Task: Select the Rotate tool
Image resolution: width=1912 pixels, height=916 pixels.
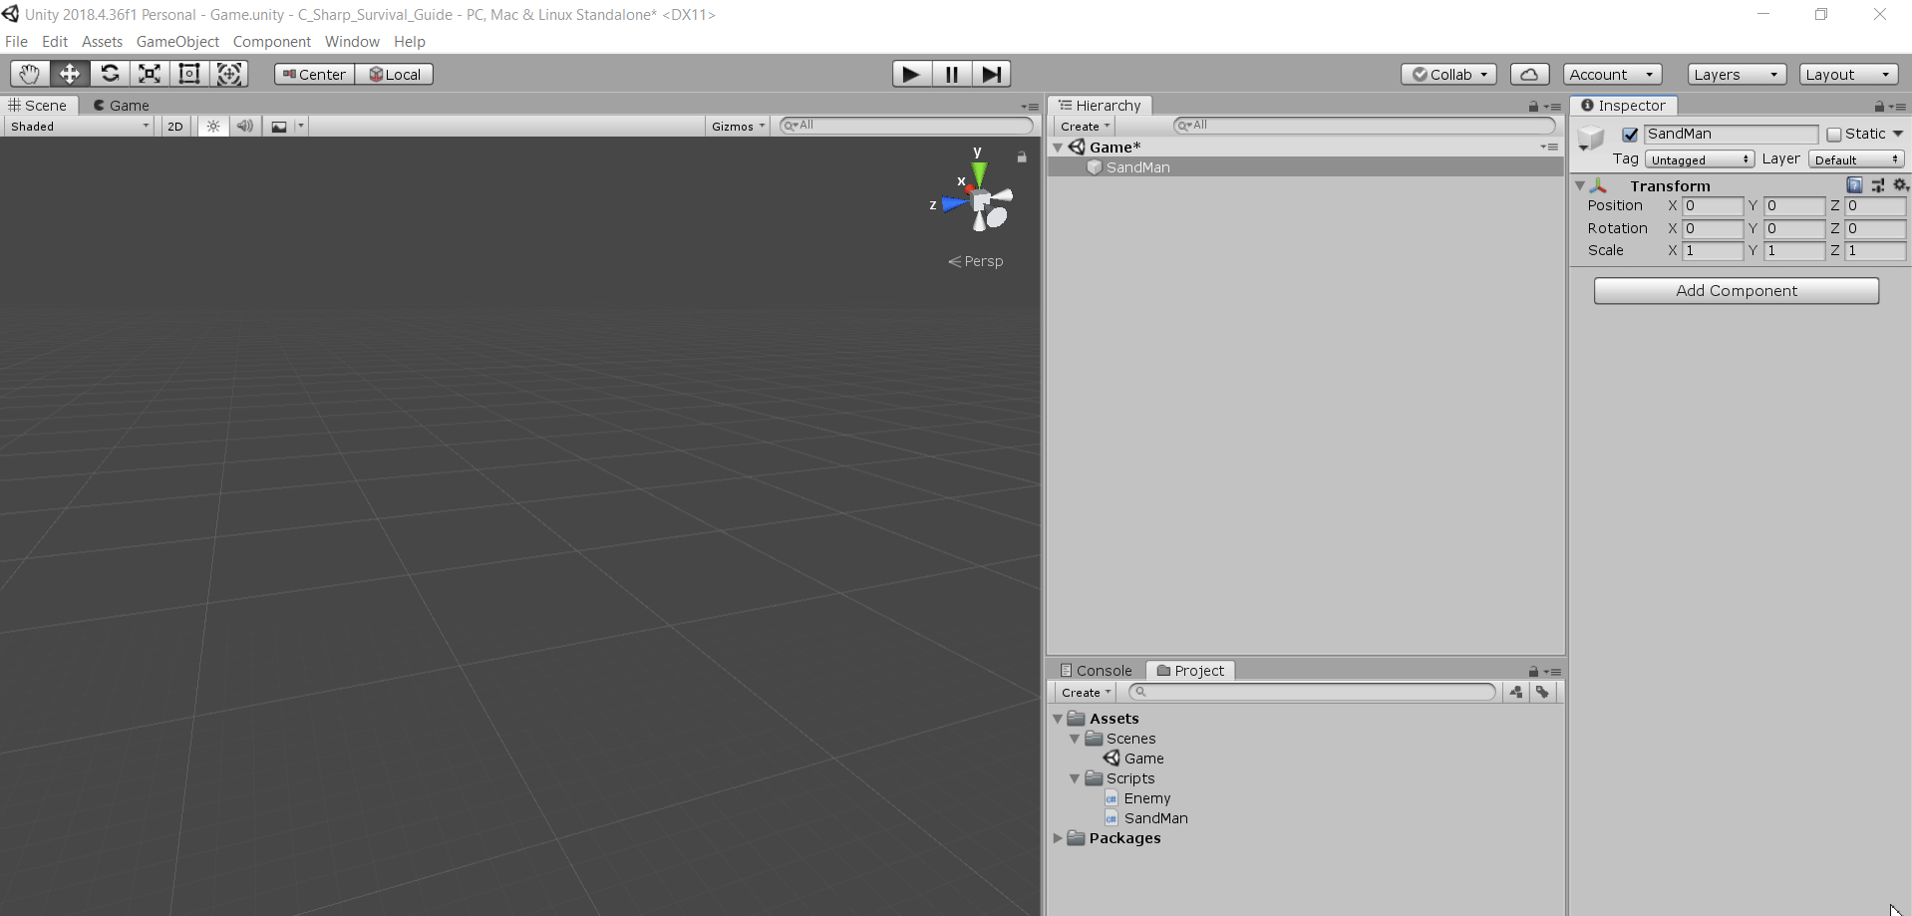Action: pyautogui.click(x=110, y=73)
